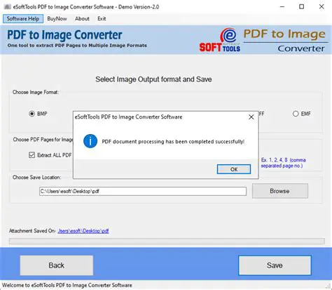Click the conversion progress bar
The width and height of the screenshot is (332, 290).
click(167, 242)
